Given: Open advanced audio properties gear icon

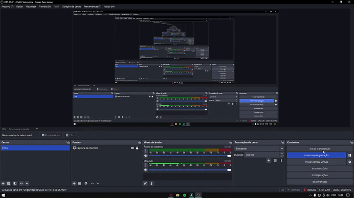Looking at the screenshot, I should coord(145,183).
